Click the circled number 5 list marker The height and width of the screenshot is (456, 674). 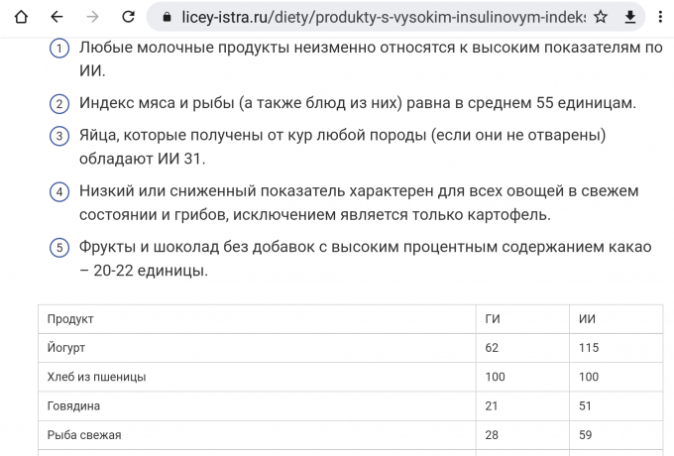tap(59, 248)
